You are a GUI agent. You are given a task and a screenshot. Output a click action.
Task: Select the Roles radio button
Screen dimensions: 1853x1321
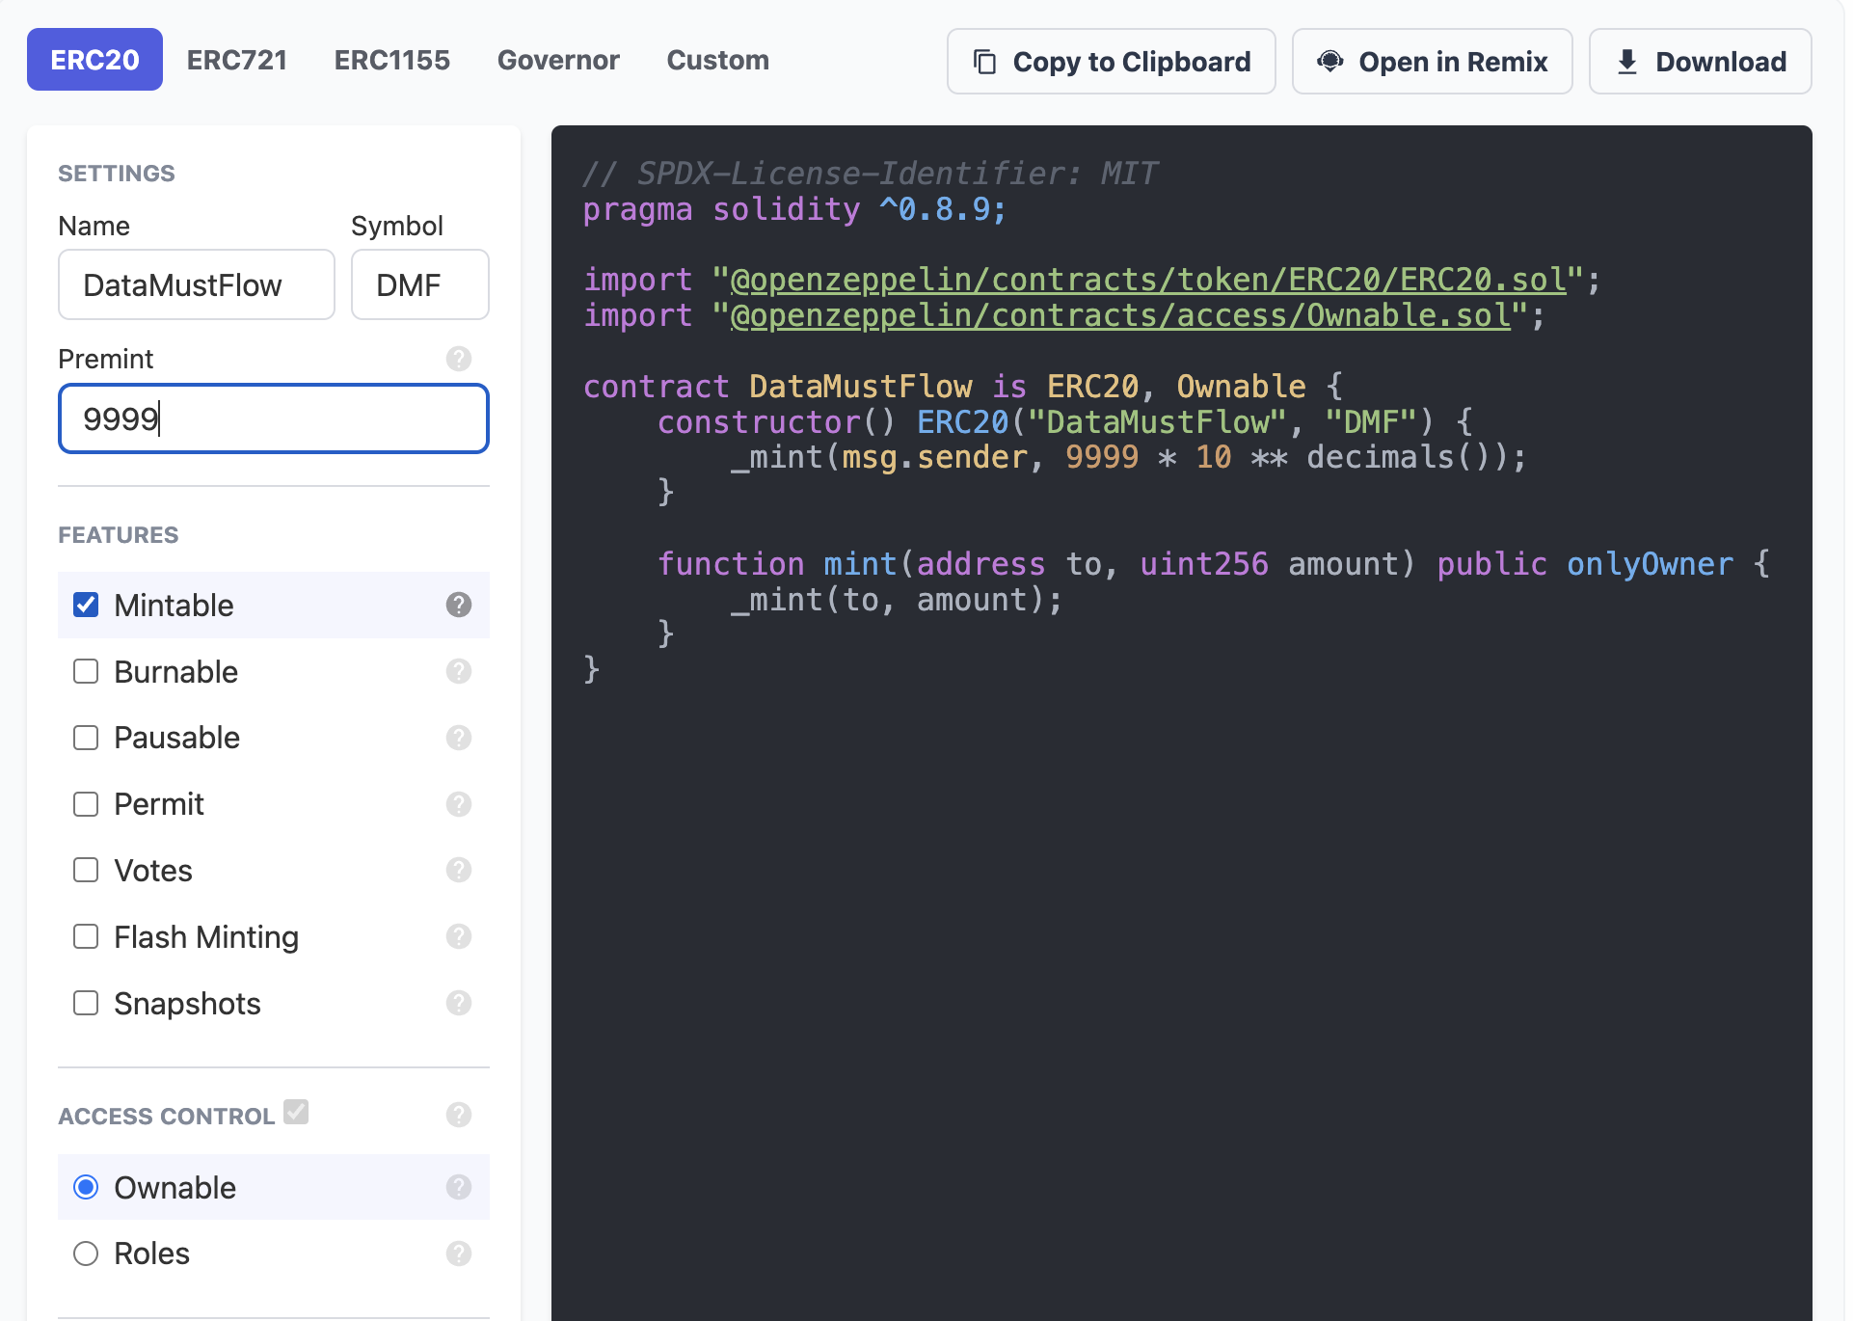[86, 1253]
